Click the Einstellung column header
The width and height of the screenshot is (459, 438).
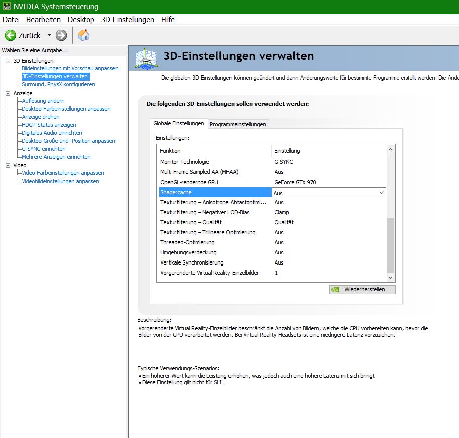329,151
